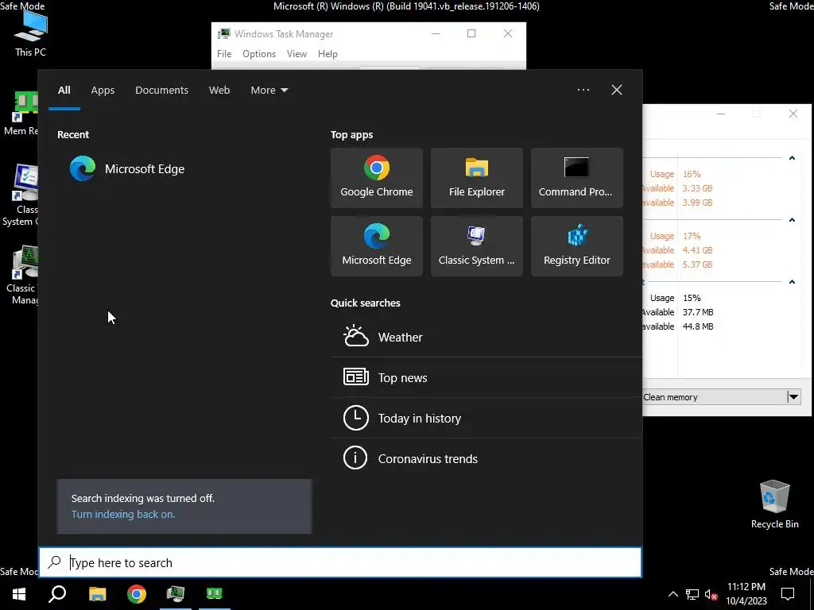Select the Classic Task Manager desktop shortcut
The image size is (814, 610).
21,275
